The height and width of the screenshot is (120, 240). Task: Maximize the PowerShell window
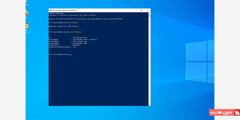point(141,10)
